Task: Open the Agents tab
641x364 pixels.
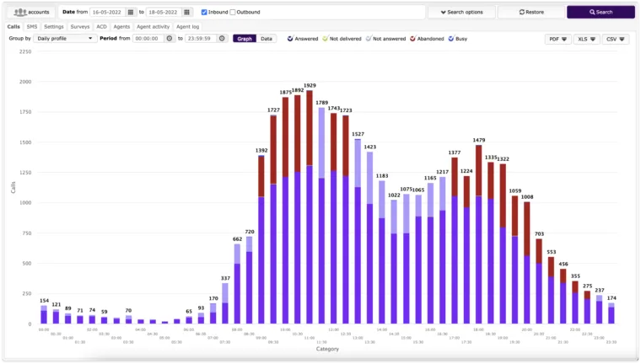Action: tap(121, 27)
